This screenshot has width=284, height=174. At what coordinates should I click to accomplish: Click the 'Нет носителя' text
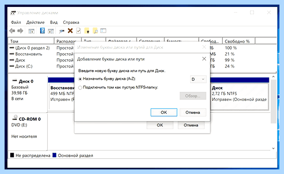pos(24,136)
